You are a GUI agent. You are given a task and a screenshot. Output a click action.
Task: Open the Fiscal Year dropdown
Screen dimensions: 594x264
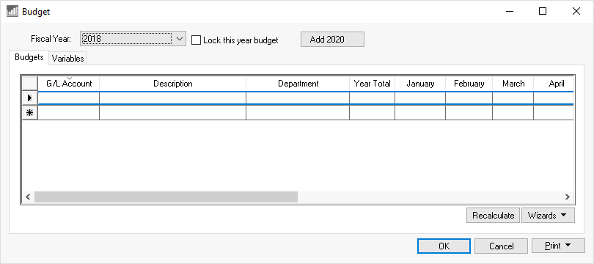pyautogui.click(x=180, y=39)
